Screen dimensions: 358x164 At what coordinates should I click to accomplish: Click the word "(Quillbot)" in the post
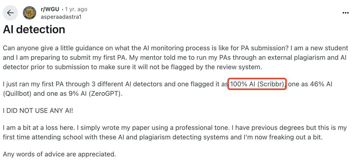pos(17,93)
